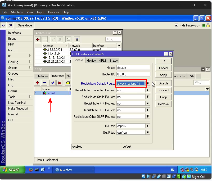Click VirtualBox optical disk status icon

pyautogui.click(x=143, y=177)
